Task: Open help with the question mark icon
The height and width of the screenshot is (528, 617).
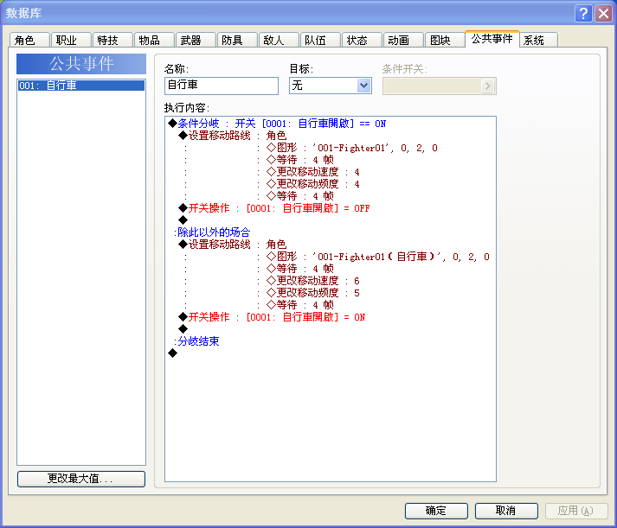Action: [583, 13]
